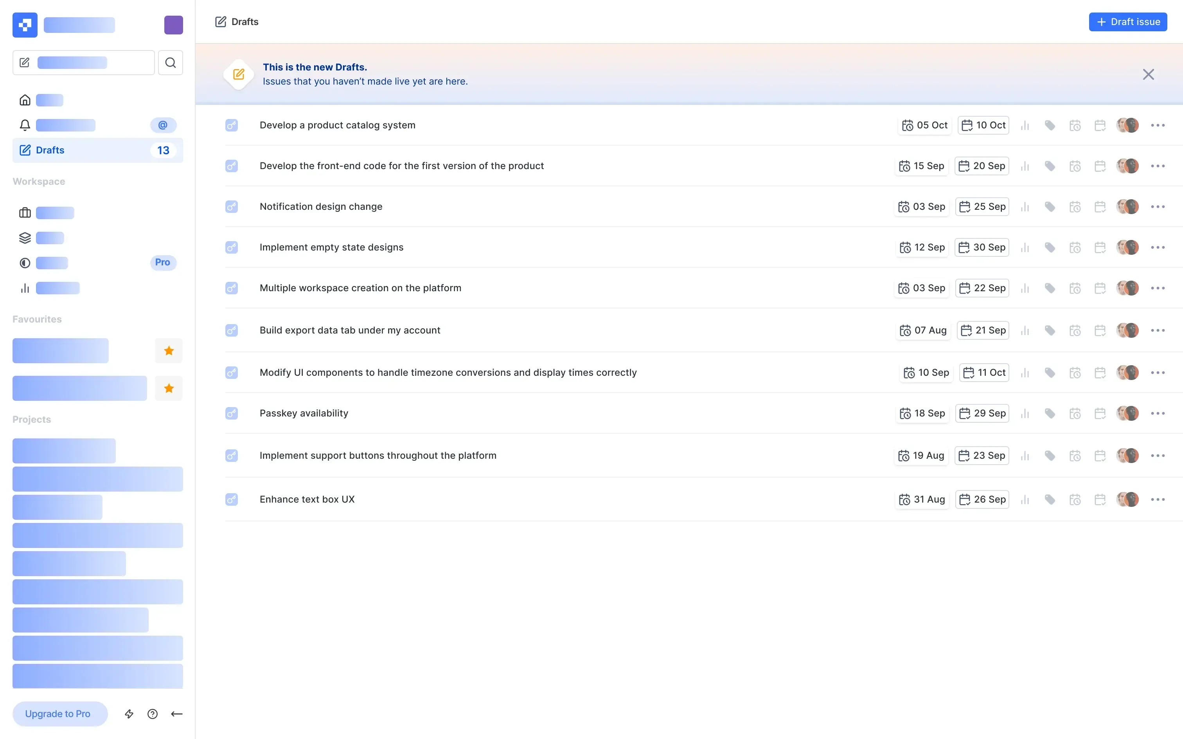Open the 05 Oct start date picker

pos(925,125)
